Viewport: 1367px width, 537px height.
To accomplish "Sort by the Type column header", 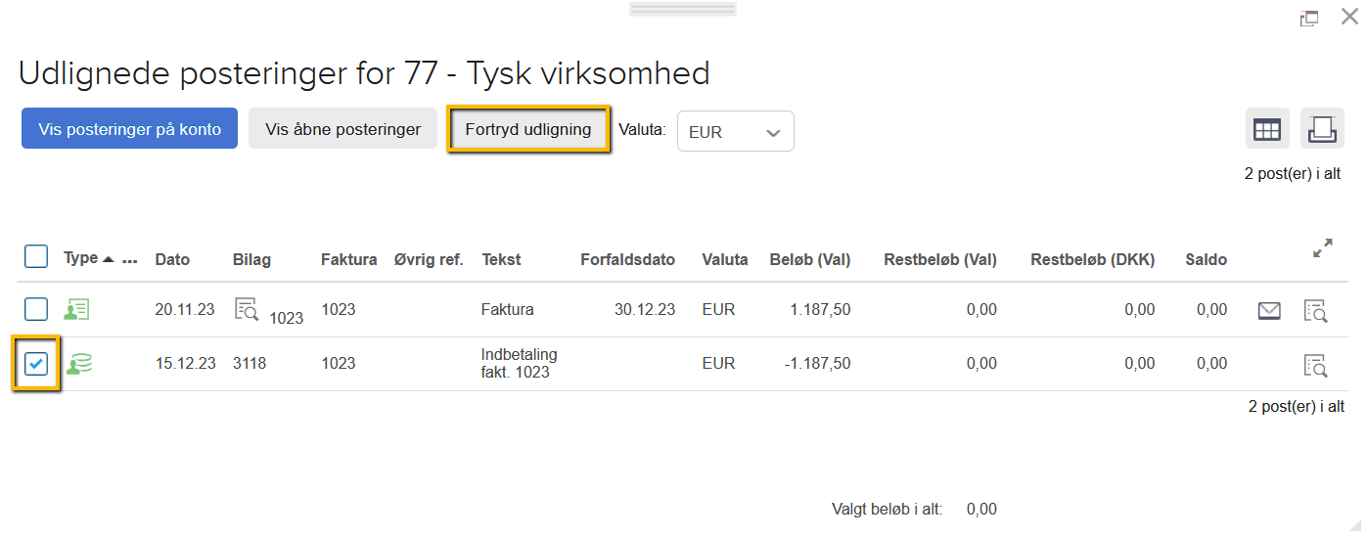I will pos(81,258).
